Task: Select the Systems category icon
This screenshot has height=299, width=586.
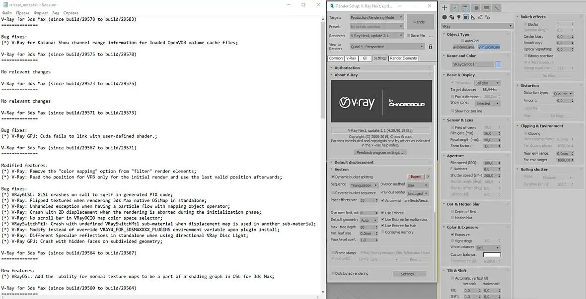Action: point(487,17)
